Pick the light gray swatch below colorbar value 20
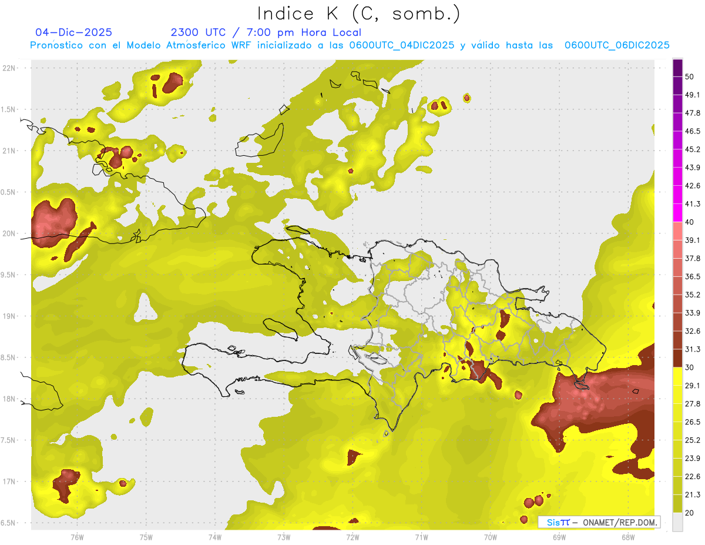 [x=678, y=522]
